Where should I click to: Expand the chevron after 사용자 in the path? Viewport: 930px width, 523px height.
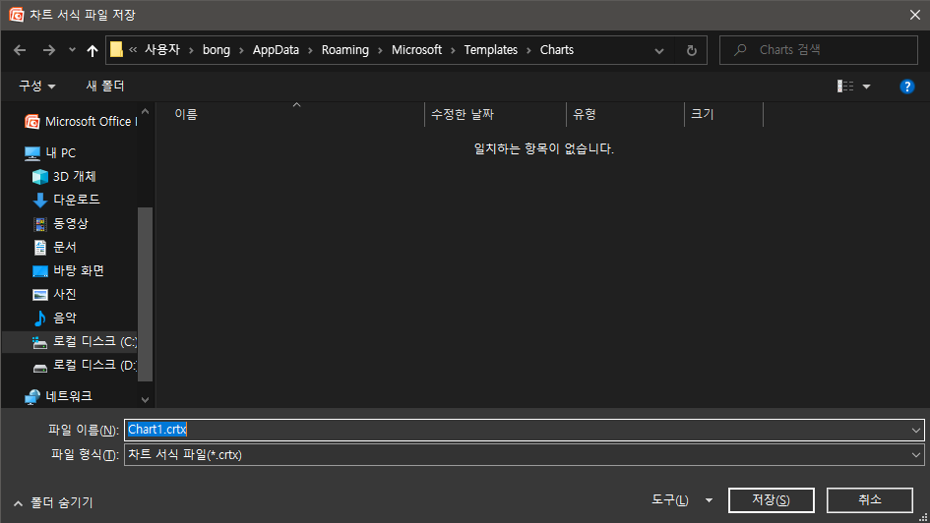[x=191, y=50]
